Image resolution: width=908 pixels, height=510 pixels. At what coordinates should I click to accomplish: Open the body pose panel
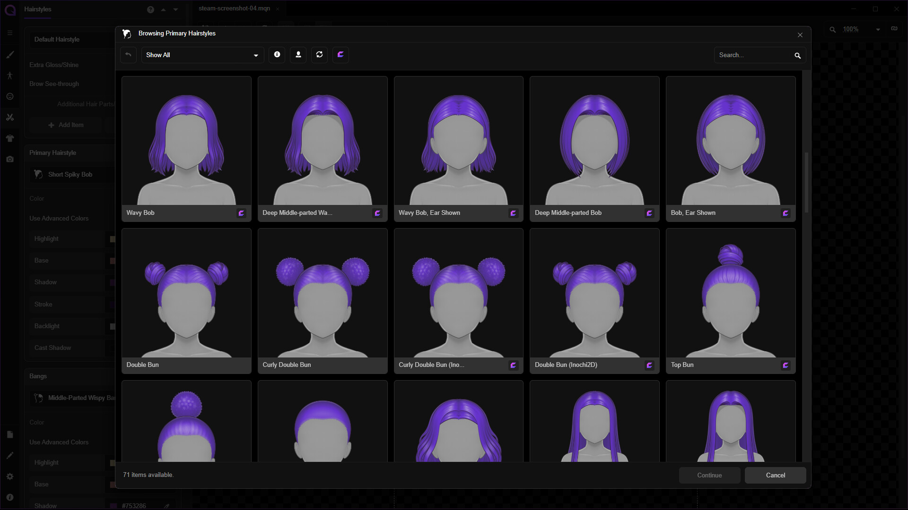tap(10, 76)
